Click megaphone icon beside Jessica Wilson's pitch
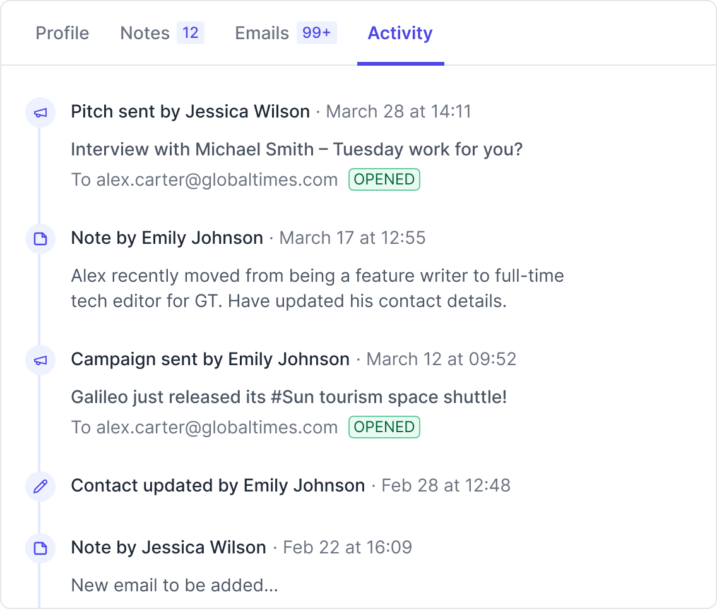 tap(40, 112)
